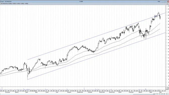Click the 2026 year label on the date axis

(120, 92)
